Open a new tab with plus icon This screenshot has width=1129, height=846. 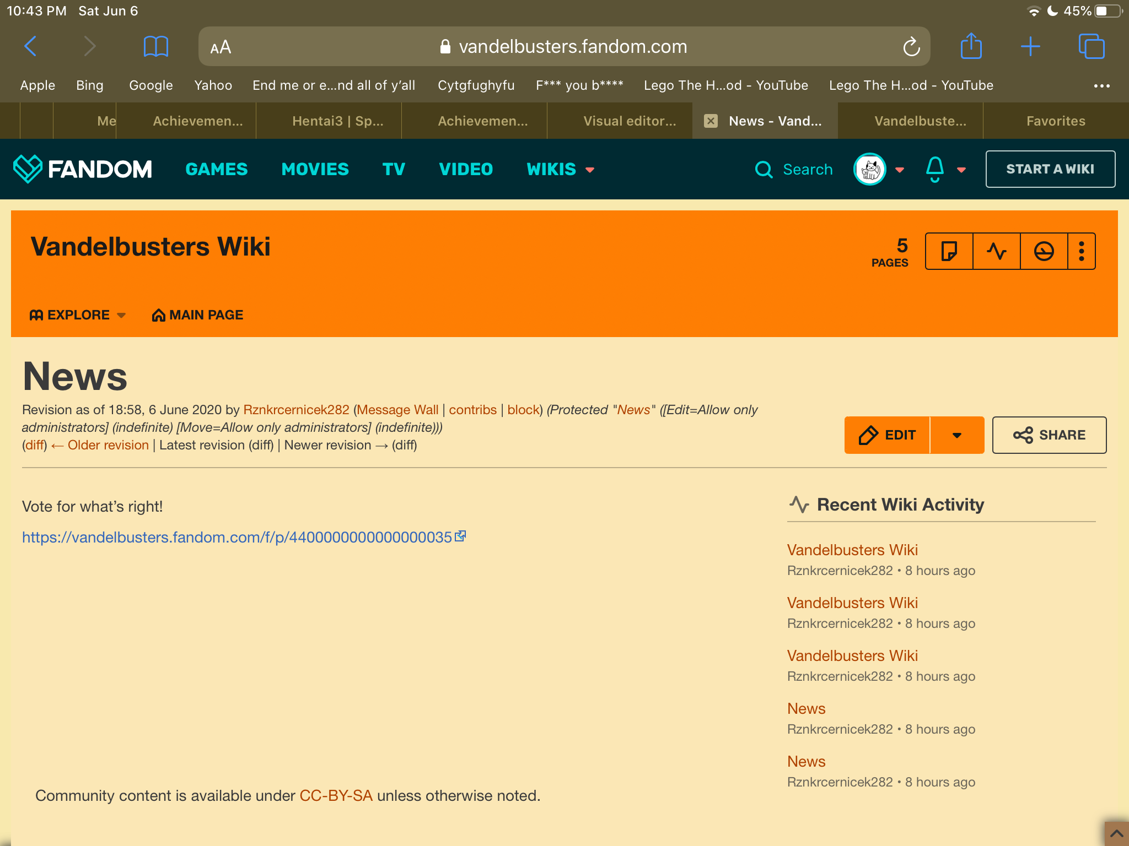click(x=1030, y=46)
